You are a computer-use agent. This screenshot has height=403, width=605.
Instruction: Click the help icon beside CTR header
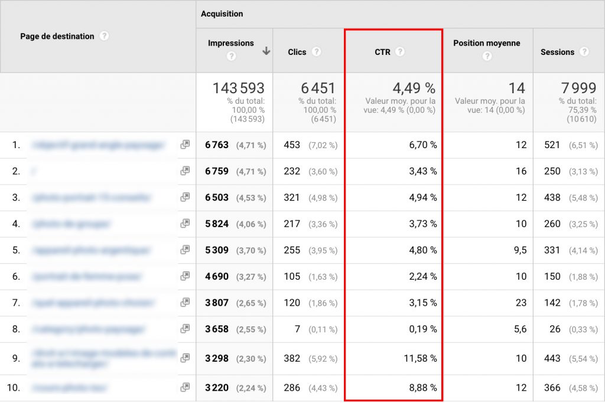400,52
